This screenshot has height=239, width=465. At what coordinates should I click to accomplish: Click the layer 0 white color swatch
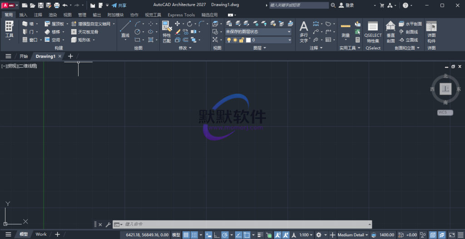(x=248, y=40)
